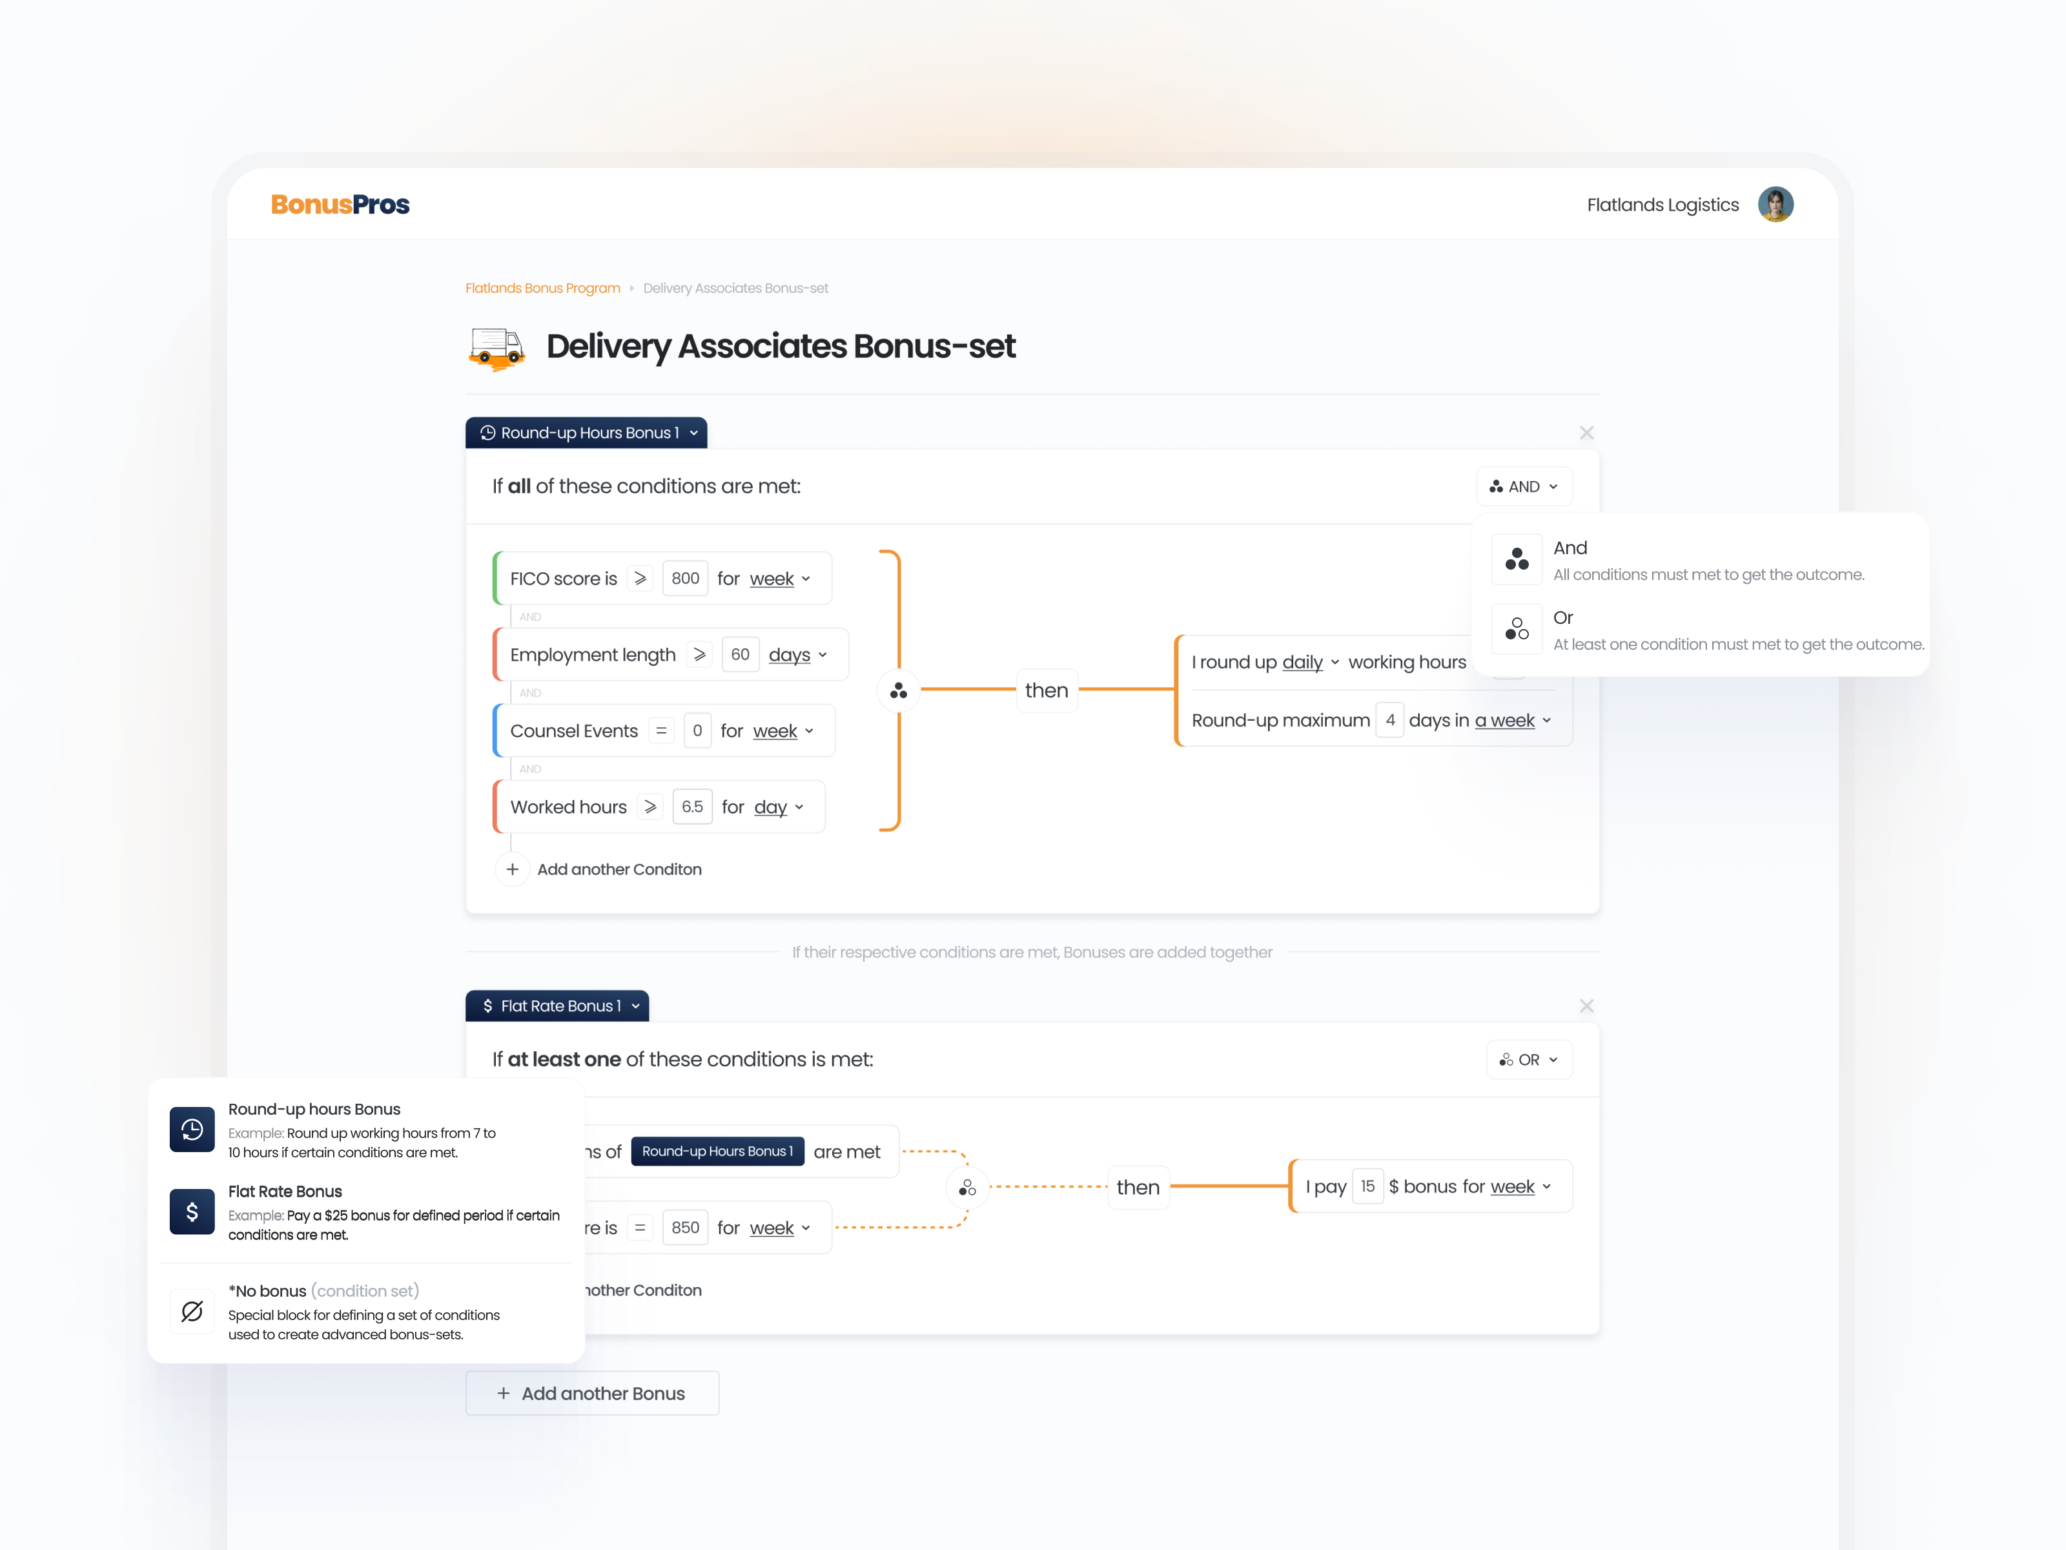This screenshot has height=1550, width=2066.
Task: Select the clock icon for Round-up hours Bonus
Action: coord(192,1130)
